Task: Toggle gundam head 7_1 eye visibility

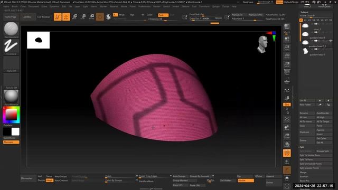Action: [x=331, y=41]
